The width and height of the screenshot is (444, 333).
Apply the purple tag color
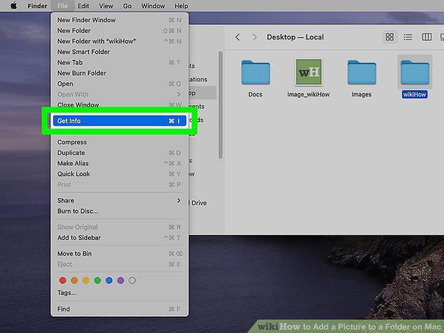click(x=121, y=281)
